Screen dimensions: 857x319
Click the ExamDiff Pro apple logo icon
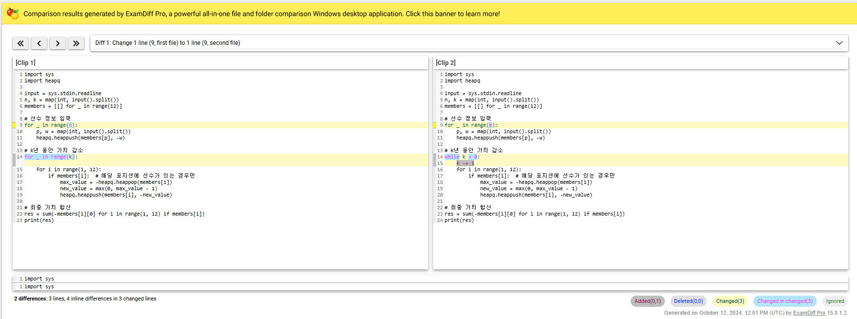(13, 14)
